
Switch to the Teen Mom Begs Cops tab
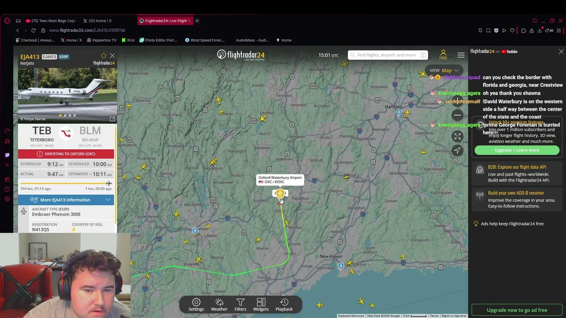51,21
